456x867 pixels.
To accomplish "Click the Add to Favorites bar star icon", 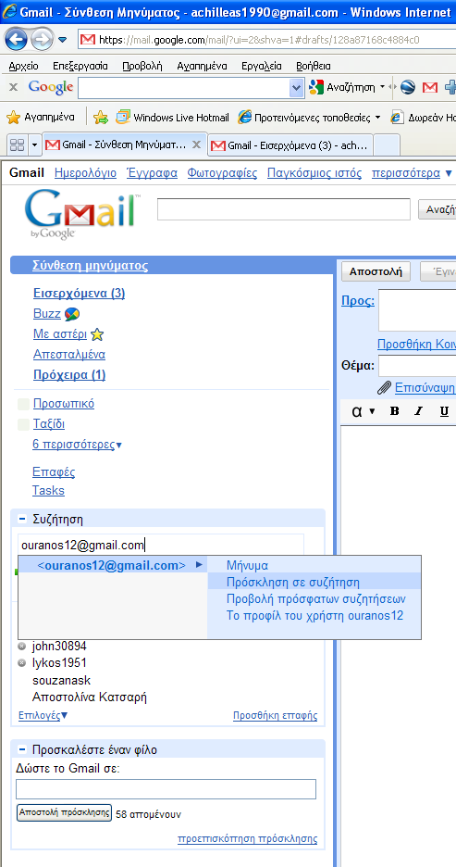I will pos(101,118).
